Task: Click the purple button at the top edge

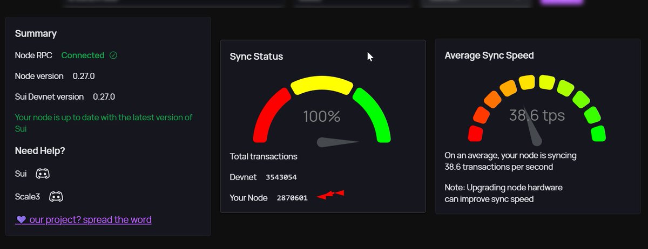Action: (x=562, y=2)
